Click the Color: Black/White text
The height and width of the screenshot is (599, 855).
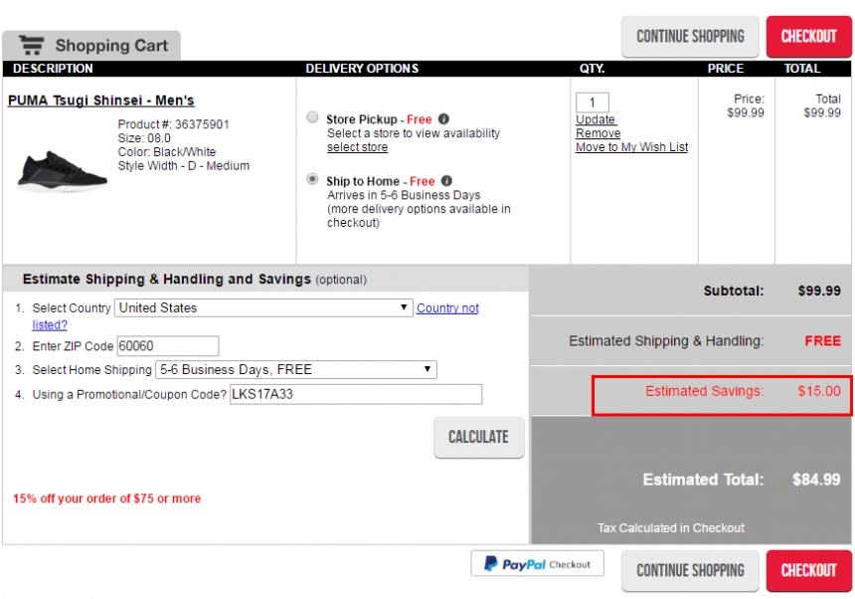coord(167,151)
